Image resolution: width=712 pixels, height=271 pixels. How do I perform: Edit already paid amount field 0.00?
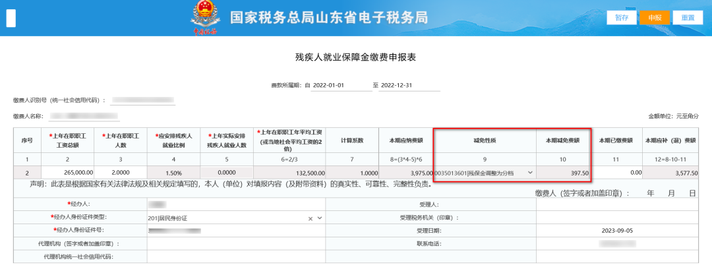coord(616,173)
